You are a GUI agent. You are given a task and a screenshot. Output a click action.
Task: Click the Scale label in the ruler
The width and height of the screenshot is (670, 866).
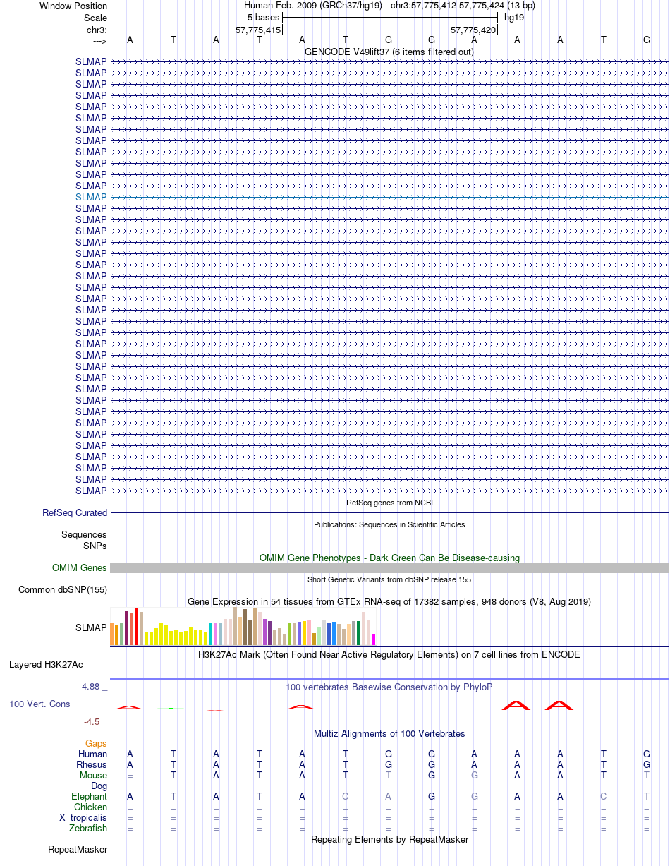click(95, 18)
